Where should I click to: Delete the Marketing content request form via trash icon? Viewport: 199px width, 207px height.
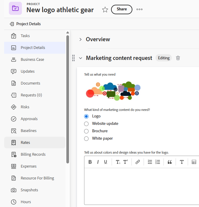[x=178, y=58]
